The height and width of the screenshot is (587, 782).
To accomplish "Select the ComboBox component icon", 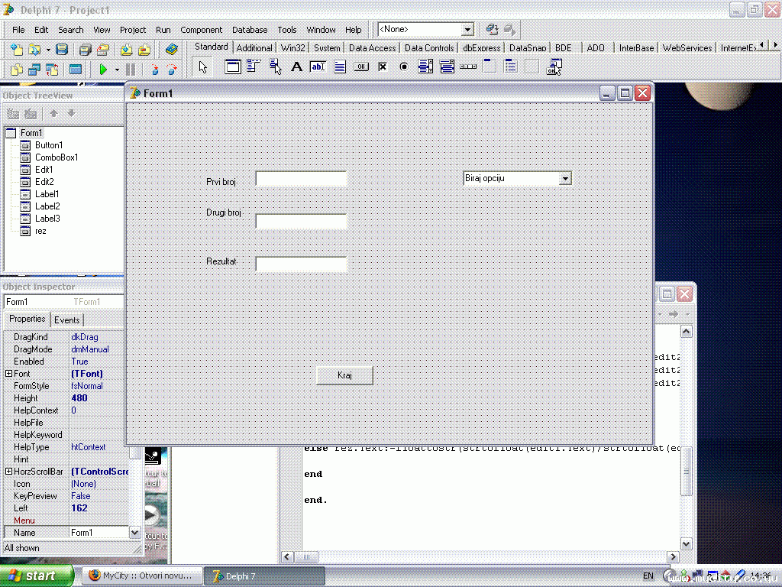I will [447, 66].
